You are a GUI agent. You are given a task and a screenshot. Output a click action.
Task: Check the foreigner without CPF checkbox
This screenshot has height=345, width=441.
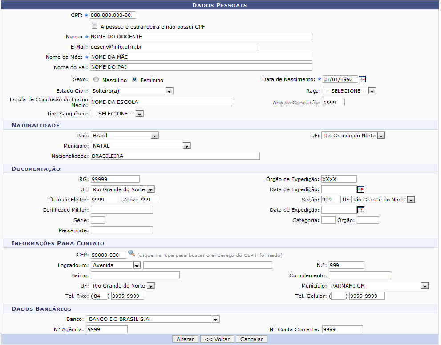pos(94,26)
